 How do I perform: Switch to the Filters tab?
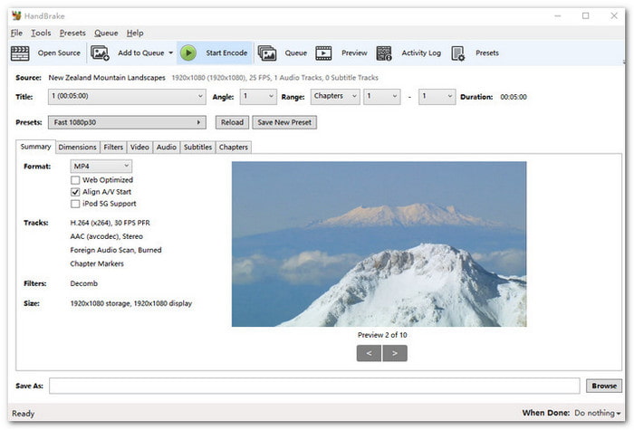pyautogui.click(x=113, y=147)
